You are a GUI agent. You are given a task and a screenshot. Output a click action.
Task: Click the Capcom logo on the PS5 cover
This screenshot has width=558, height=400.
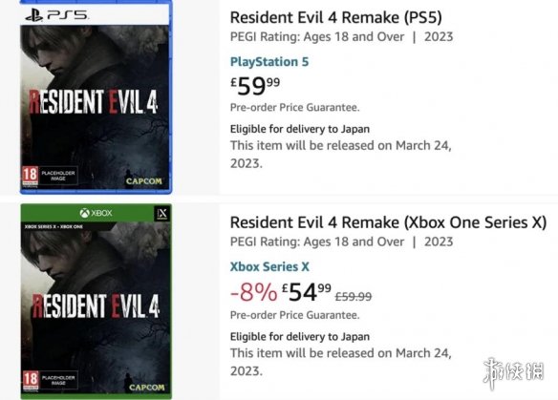(143, 181)
